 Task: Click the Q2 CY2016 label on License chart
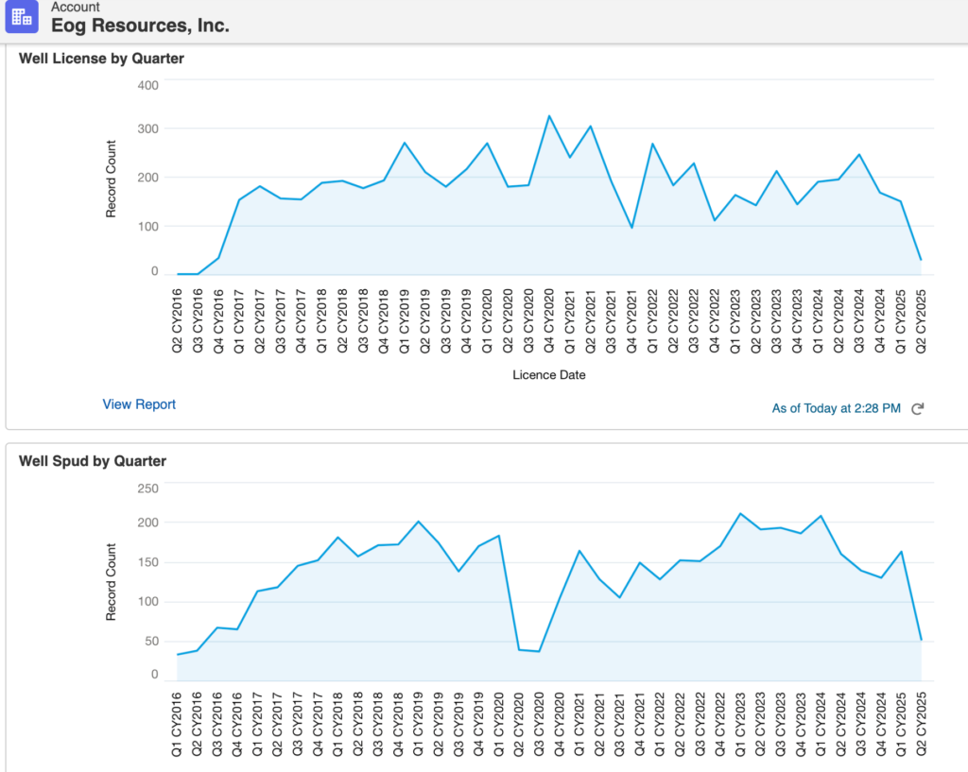point(177,321)
